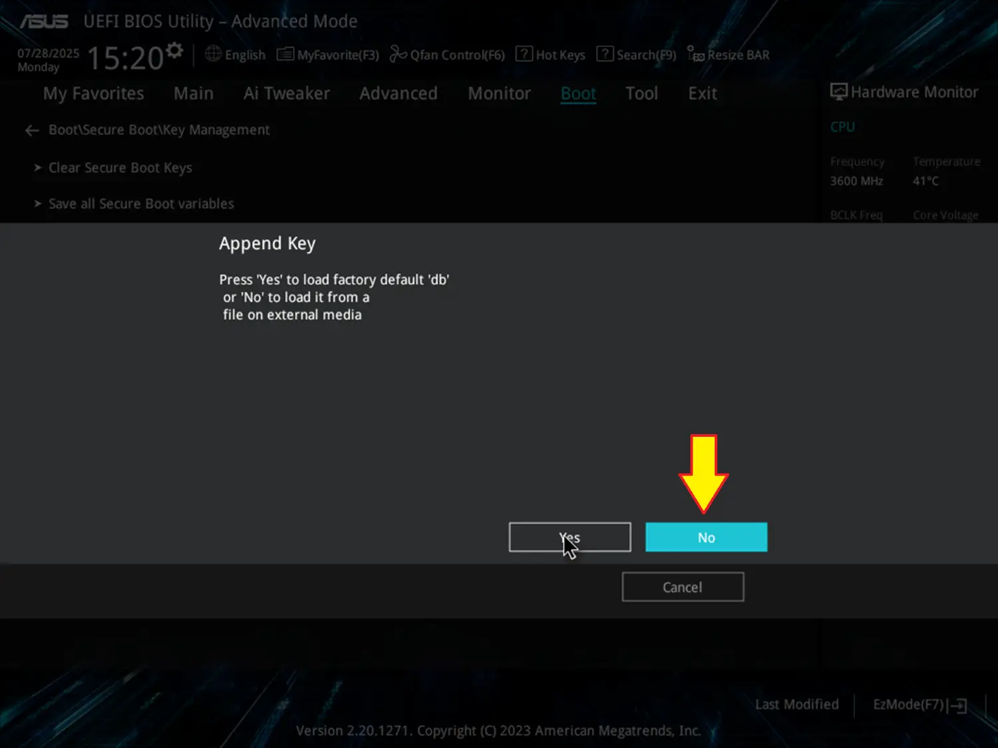Launch Qfan Control fan icon
The image size is (998, 748).
[x=398, y=54]
